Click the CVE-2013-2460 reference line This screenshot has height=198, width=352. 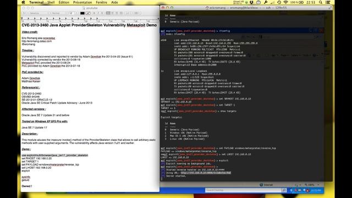point(31,94)
